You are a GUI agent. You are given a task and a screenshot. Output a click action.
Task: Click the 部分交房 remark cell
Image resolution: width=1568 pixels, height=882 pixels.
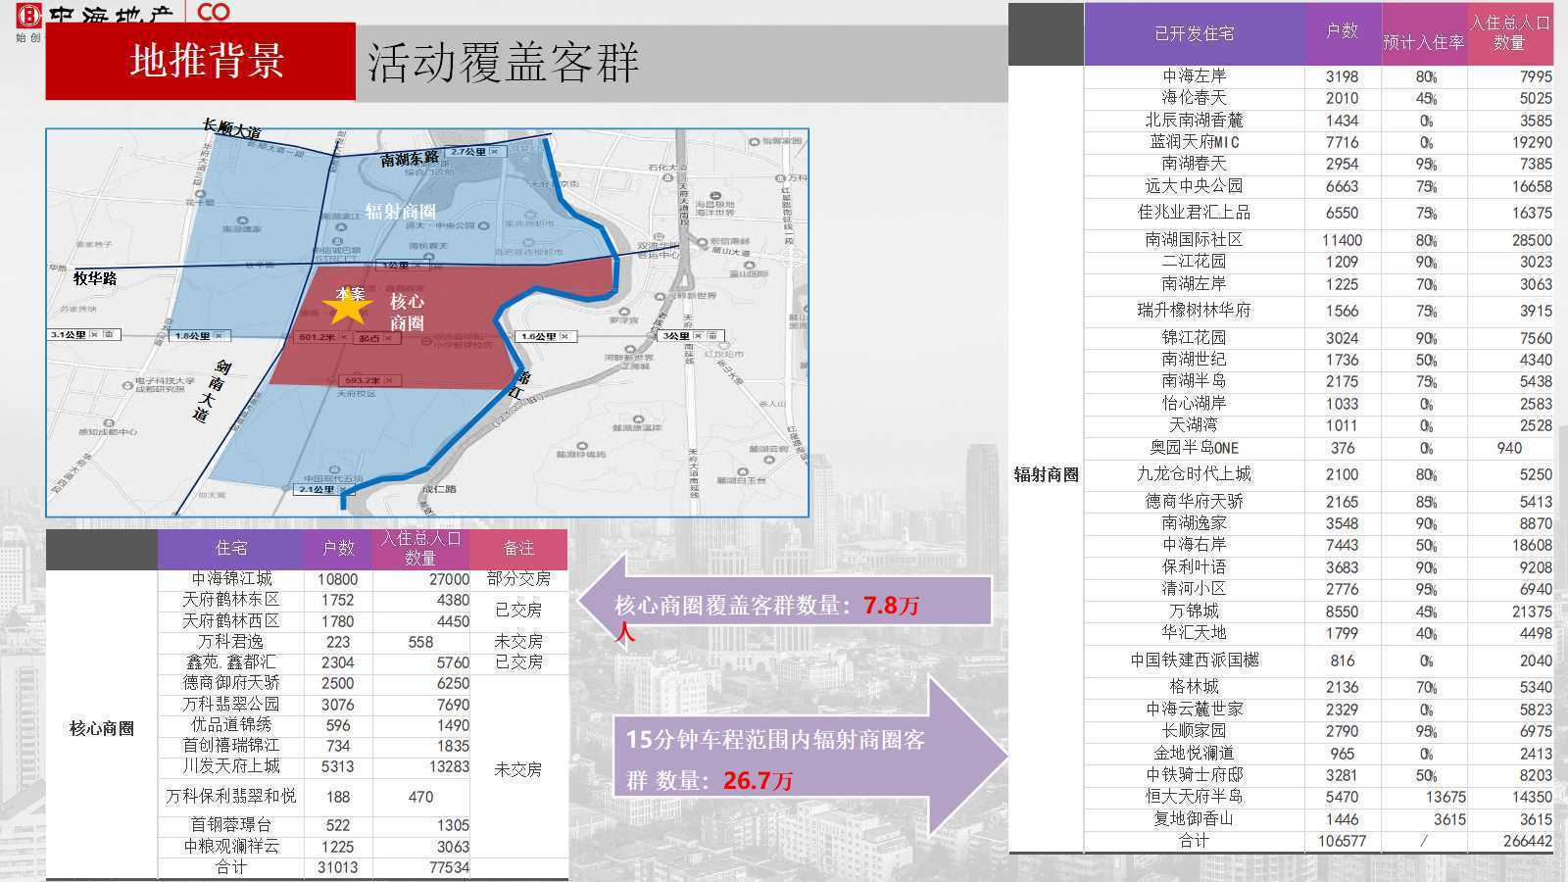[518, 579]
